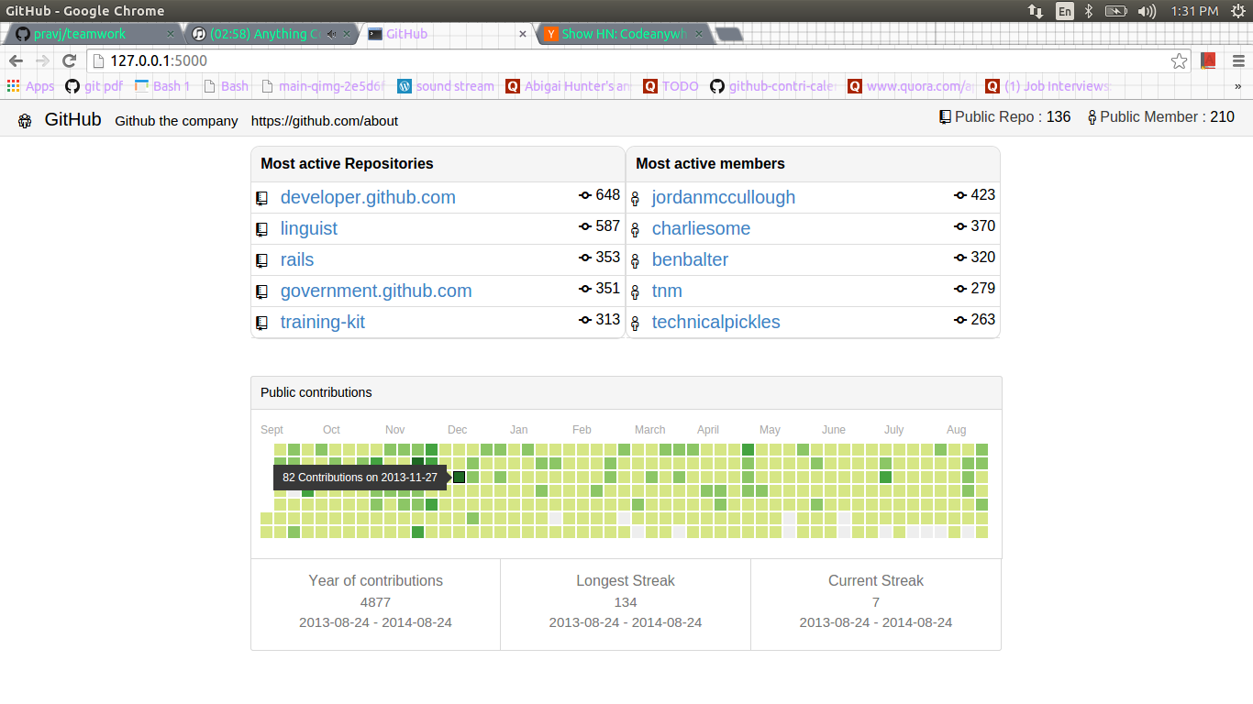This screenshot has width=1253, height=704.
Task: Click repo icon beside linguist
Action: (261, 229)
